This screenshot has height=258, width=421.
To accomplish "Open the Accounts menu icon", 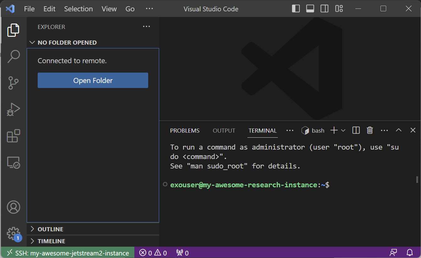I will click(x=13, y=207).
